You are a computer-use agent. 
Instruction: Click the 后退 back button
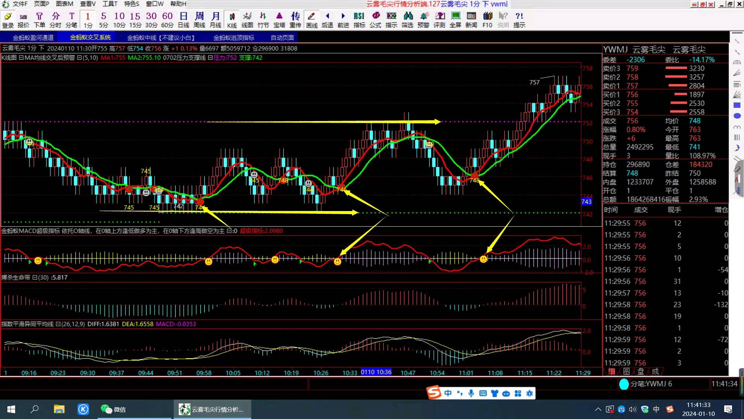[x=327, y=19]
